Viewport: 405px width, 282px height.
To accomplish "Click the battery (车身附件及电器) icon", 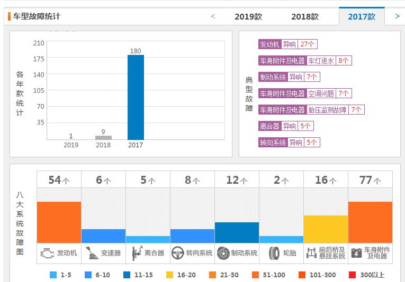I will (x=356, y=253).
